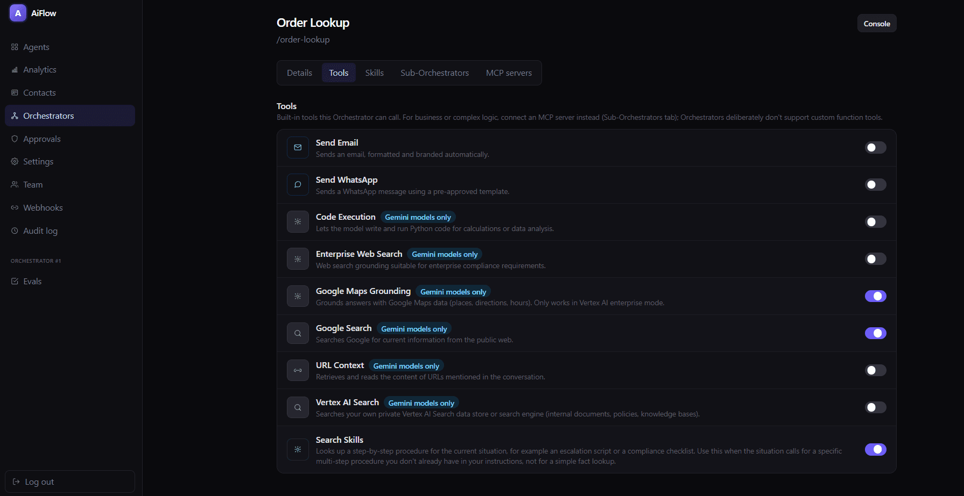Image resolution: width=964 pixels, height=496 pixels.
Task: Switch to the Details tab
Action: click(299, 73)
